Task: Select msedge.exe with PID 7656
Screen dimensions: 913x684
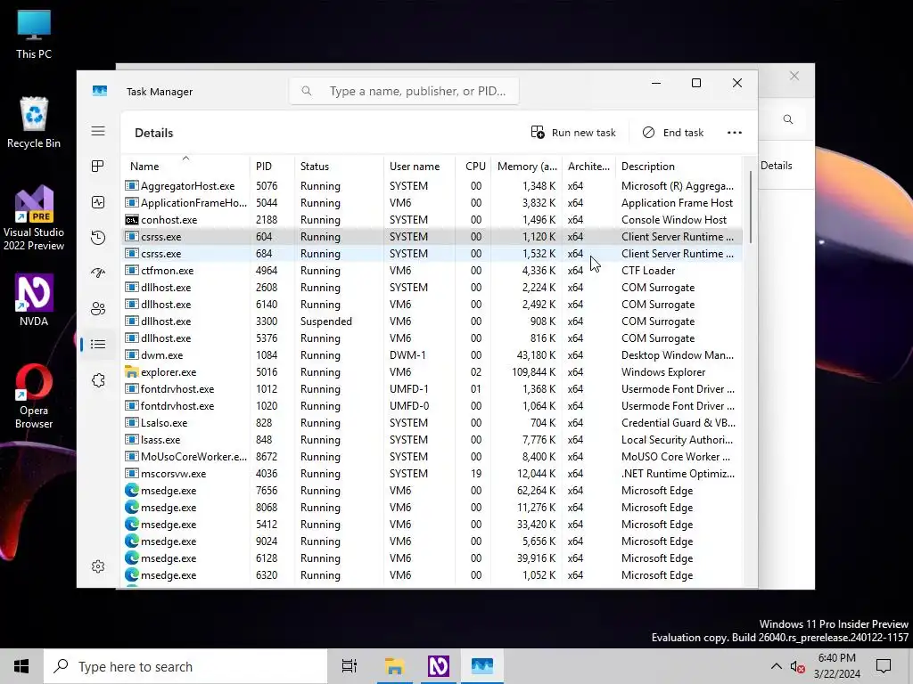Action: pyautogui.click(x=432, y=491)
